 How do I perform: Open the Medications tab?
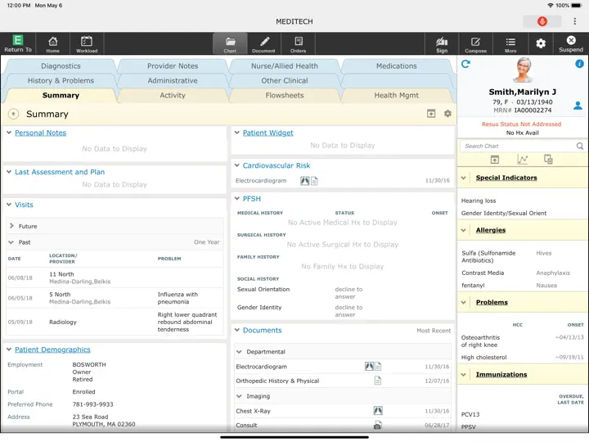tap(397, 65)
